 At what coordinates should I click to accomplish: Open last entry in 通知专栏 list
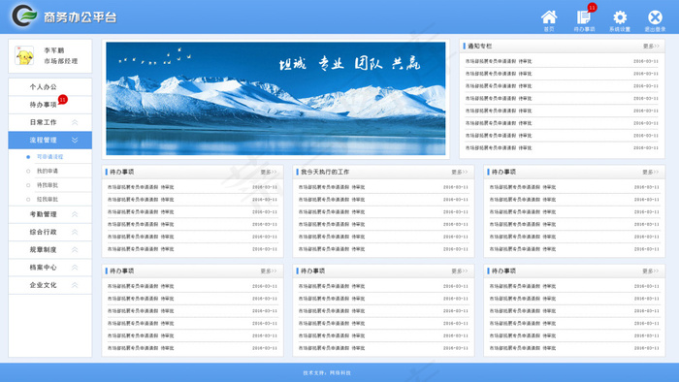tap(562, 148)
